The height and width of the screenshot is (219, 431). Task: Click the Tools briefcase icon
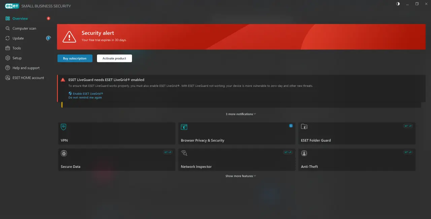tap(8, 48)
